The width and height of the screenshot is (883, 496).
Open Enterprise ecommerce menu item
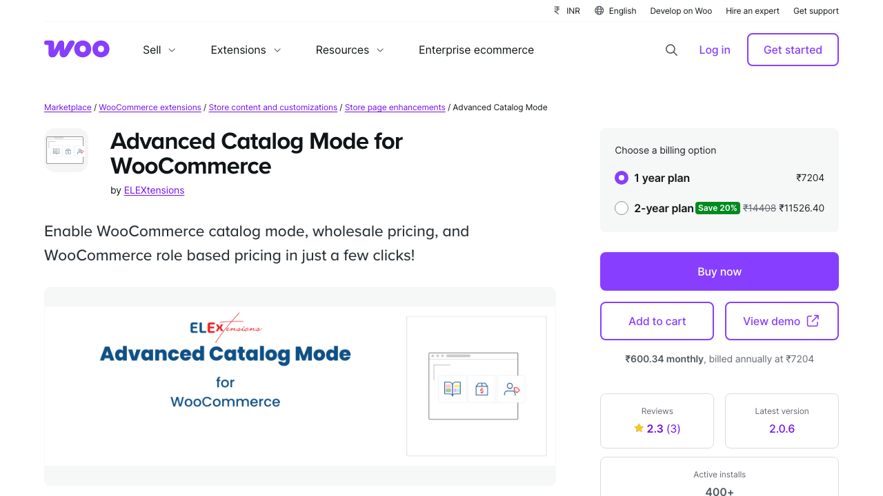(476, 50)
